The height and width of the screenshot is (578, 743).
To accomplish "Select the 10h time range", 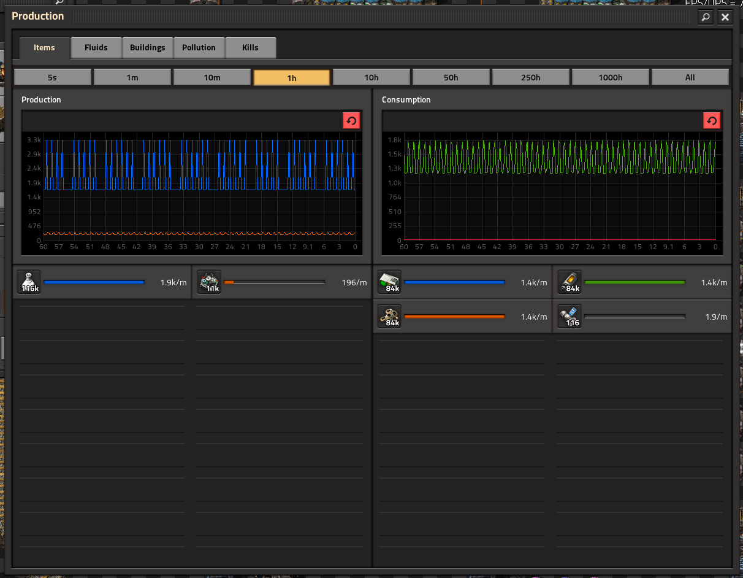I will pyautogui.click(x=371, y=77).
